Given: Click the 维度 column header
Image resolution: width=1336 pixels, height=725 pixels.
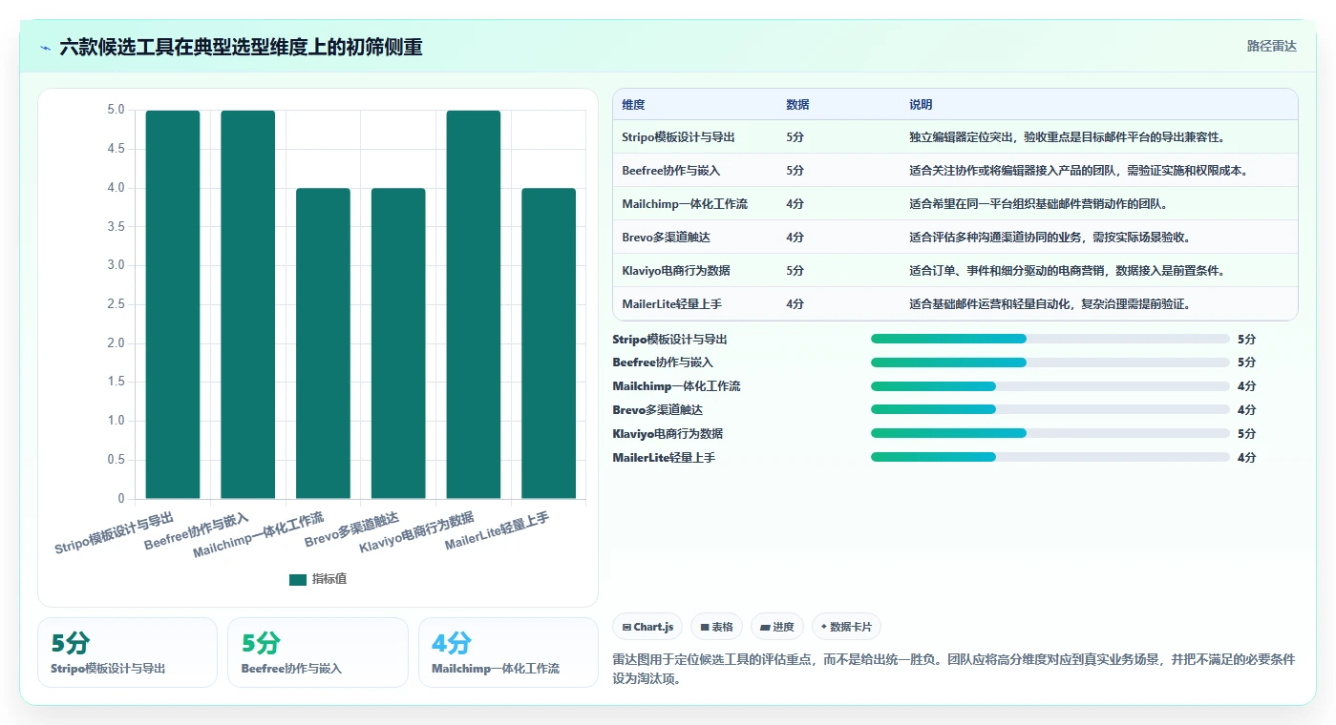Looking at the screenshot, I should pyautogui.click(x=633, y=105).
